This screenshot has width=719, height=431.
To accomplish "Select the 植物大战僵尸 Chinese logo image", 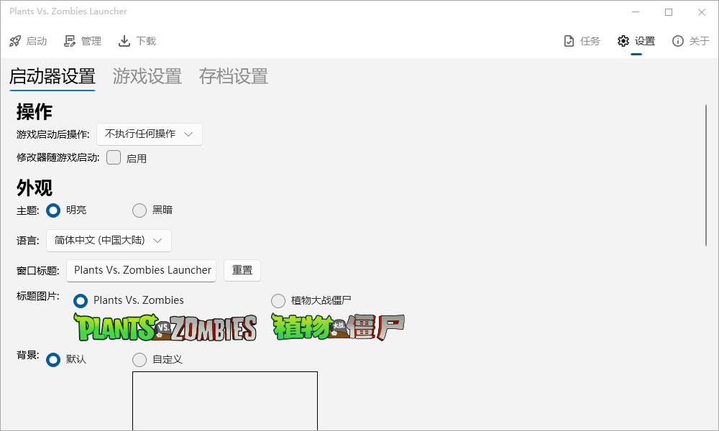I will [338, 327].
